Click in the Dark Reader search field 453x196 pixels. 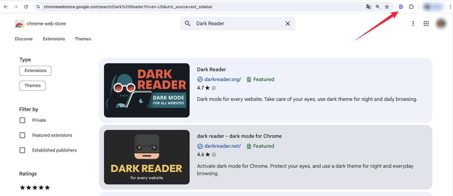[x=238, y=23]
